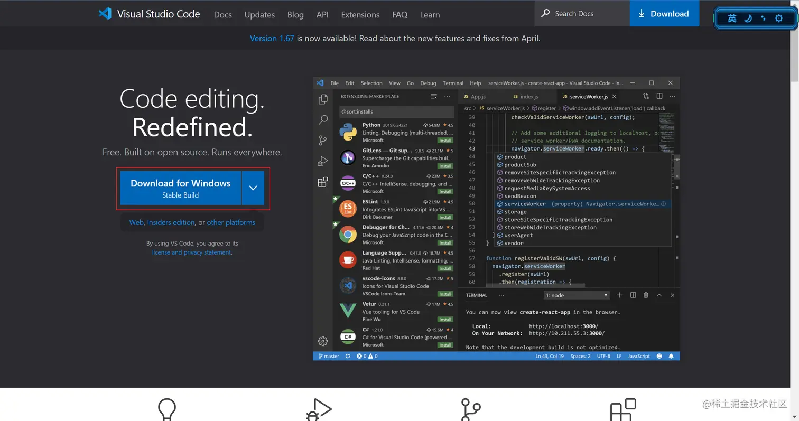Click the blue Download button in header
The width and height of the screenshot is (799, 421).
click(664, 14)
